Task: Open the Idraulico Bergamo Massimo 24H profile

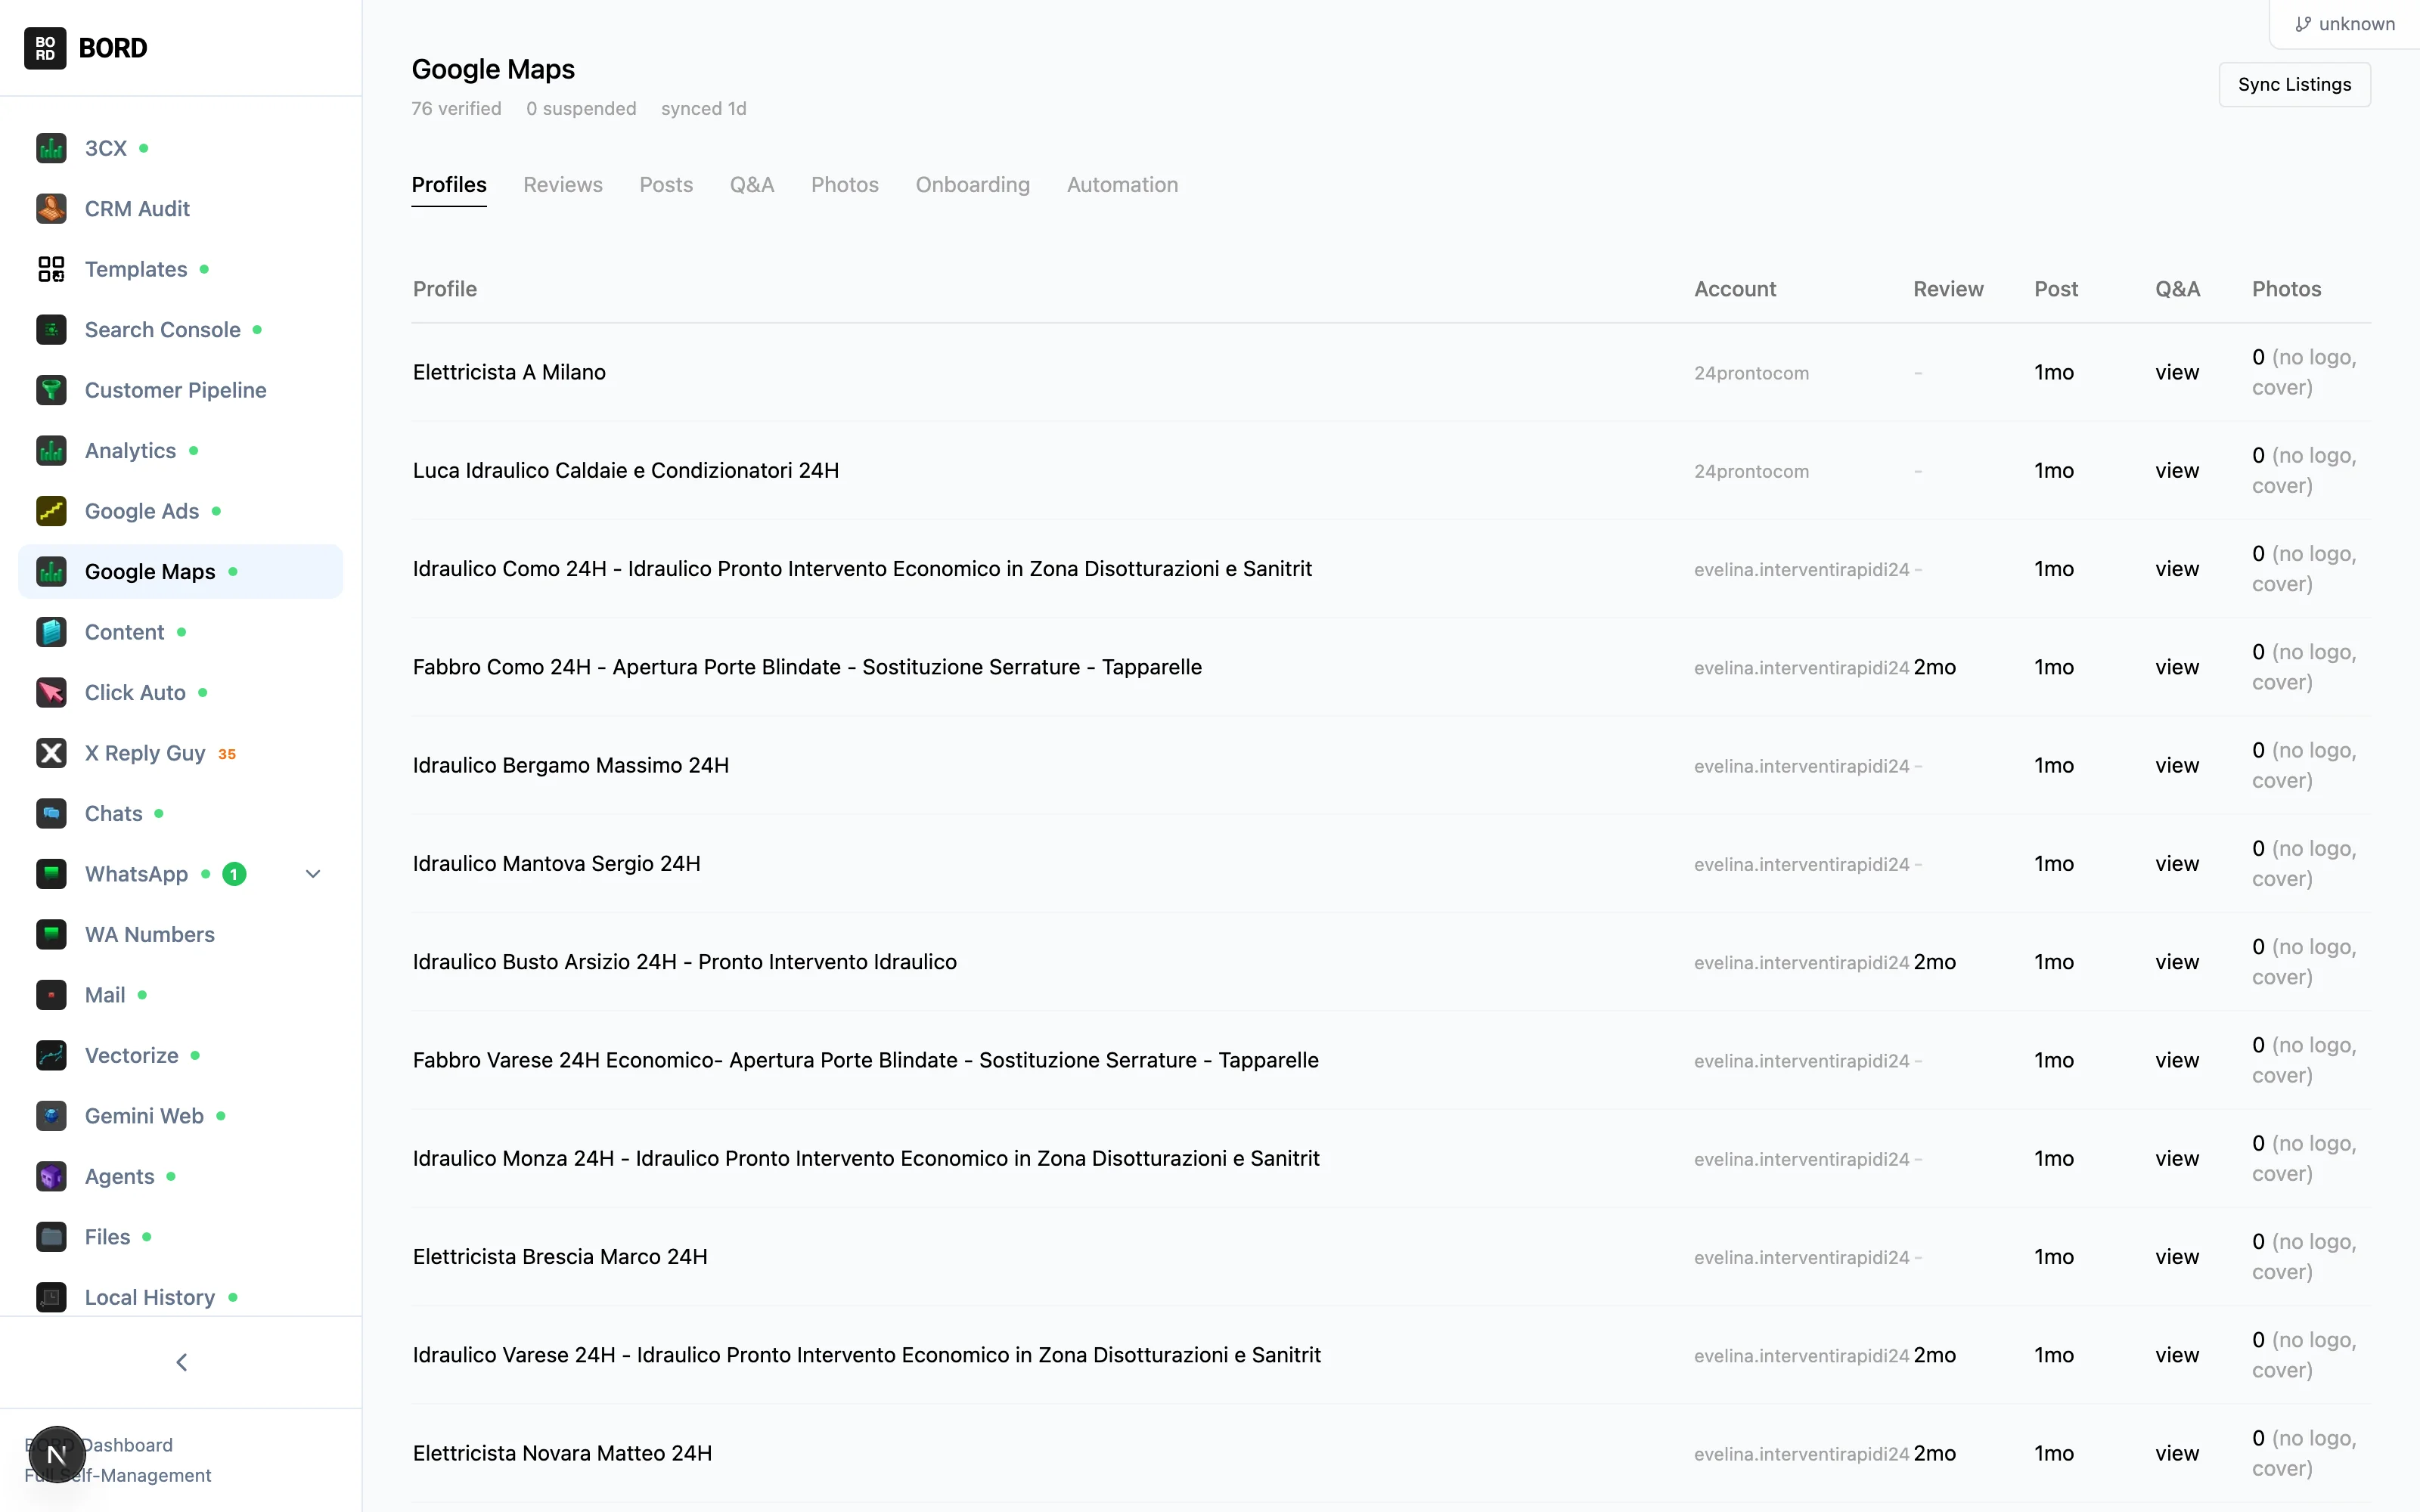Action: (x=571, y=766)
